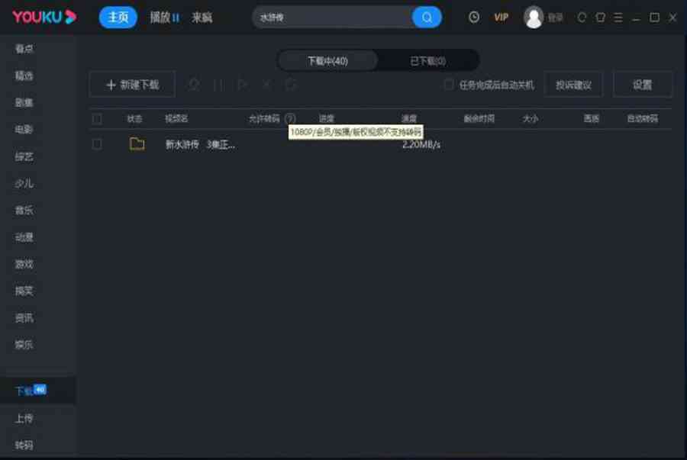This screenshot has width=687, height=460.
Task: Open watch history clock icon
Action: coord(474,17)
